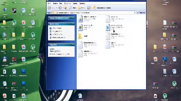Select the white-list.txt file
Viewport: 181px width, 101px height.
80,53
